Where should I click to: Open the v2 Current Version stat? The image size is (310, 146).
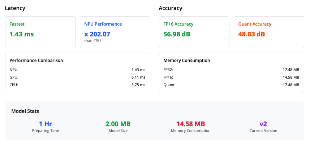(x=263, y=124)
